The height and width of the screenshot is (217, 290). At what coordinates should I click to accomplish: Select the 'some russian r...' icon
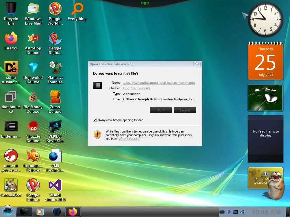click(11, 72)
